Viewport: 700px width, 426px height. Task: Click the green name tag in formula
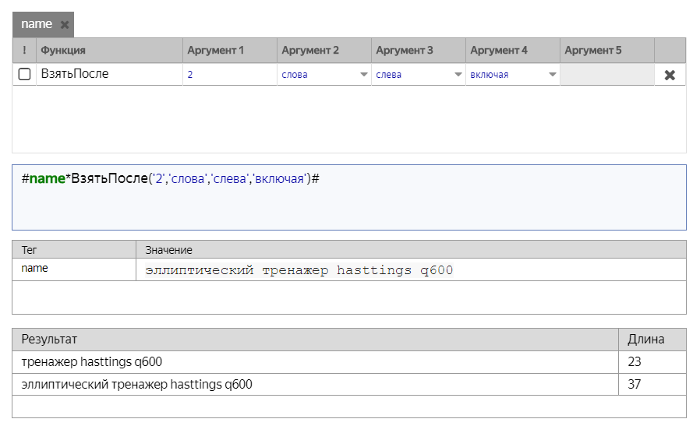tap(47, 179)
